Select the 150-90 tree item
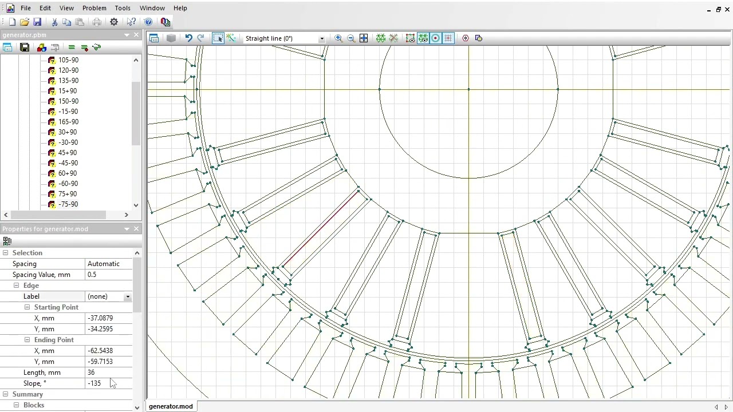Screen dimensions: 733x412 (68, 101)
